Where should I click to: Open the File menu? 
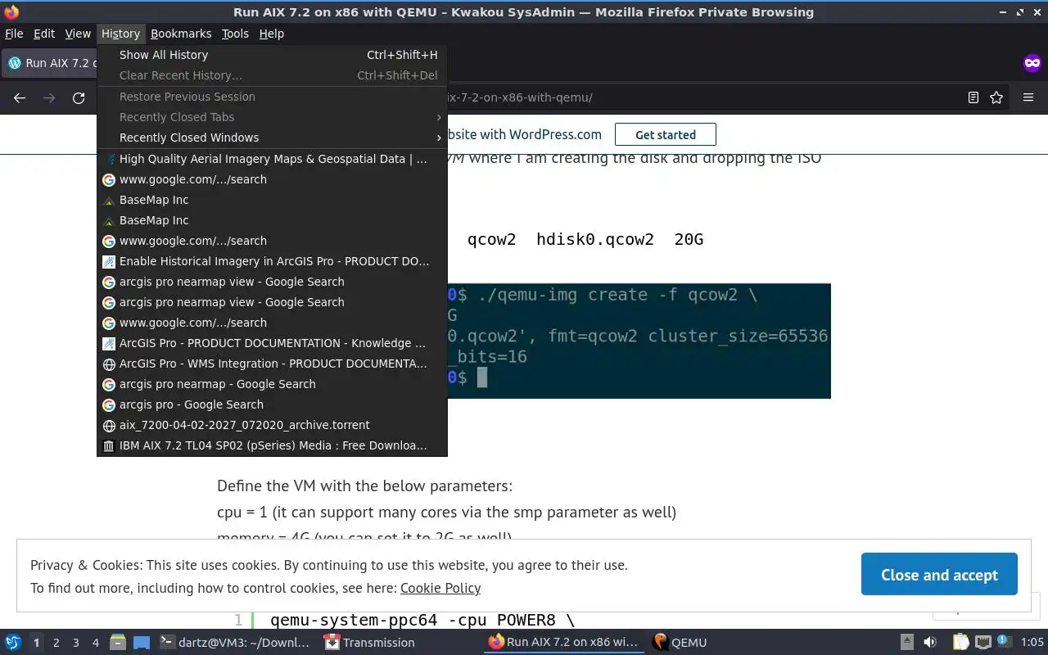pos(14,34)
